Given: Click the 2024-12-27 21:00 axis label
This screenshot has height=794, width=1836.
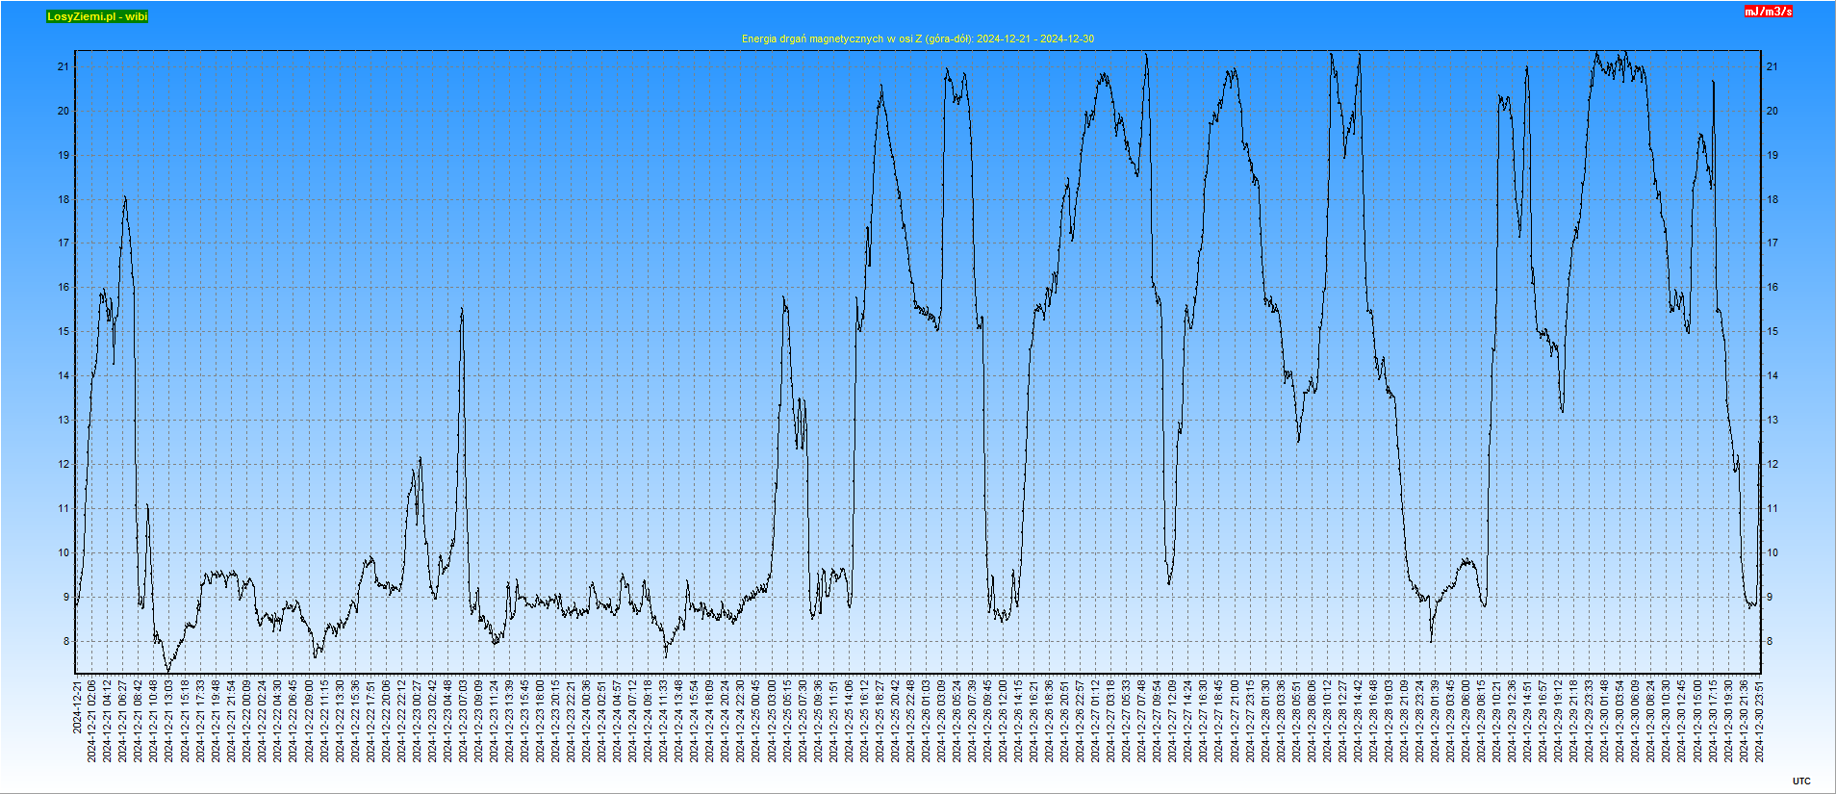Looking at the screenshot, I should (x=1236, y=721).
